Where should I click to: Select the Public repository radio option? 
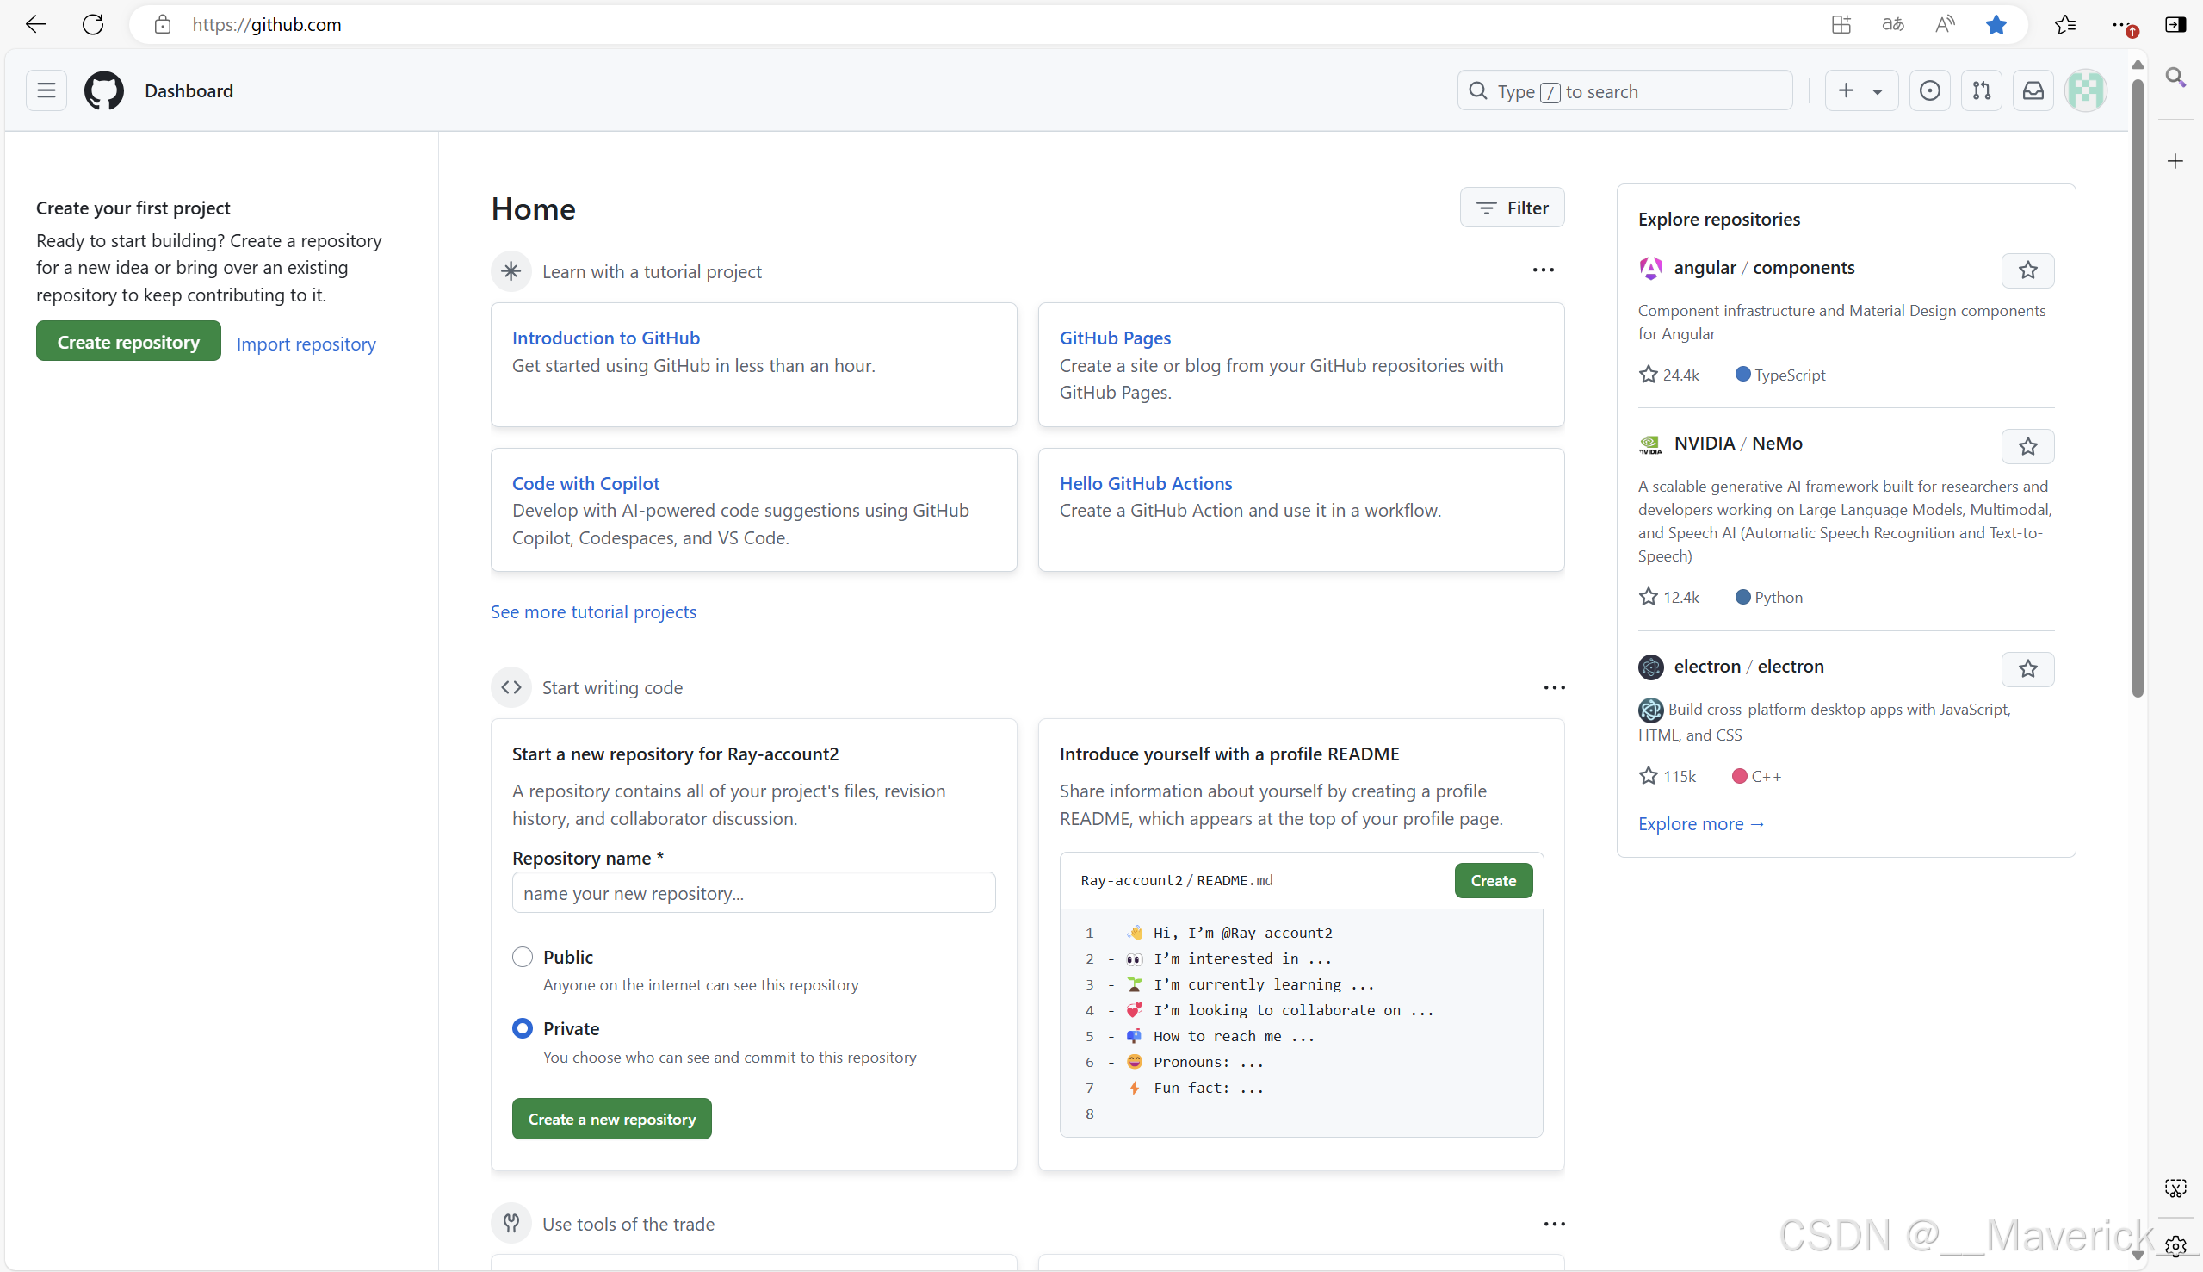tap(523, 957)
